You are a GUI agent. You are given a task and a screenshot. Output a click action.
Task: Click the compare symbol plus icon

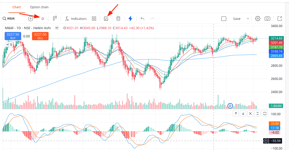(30, 18)
